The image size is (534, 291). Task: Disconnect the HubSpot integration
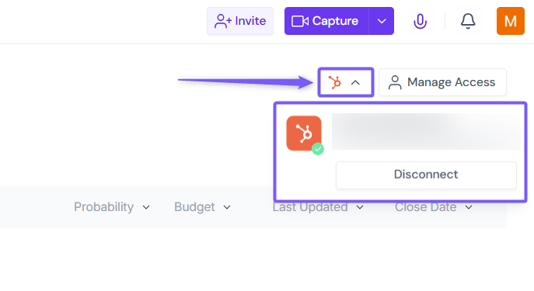click(x=426, y=175)
